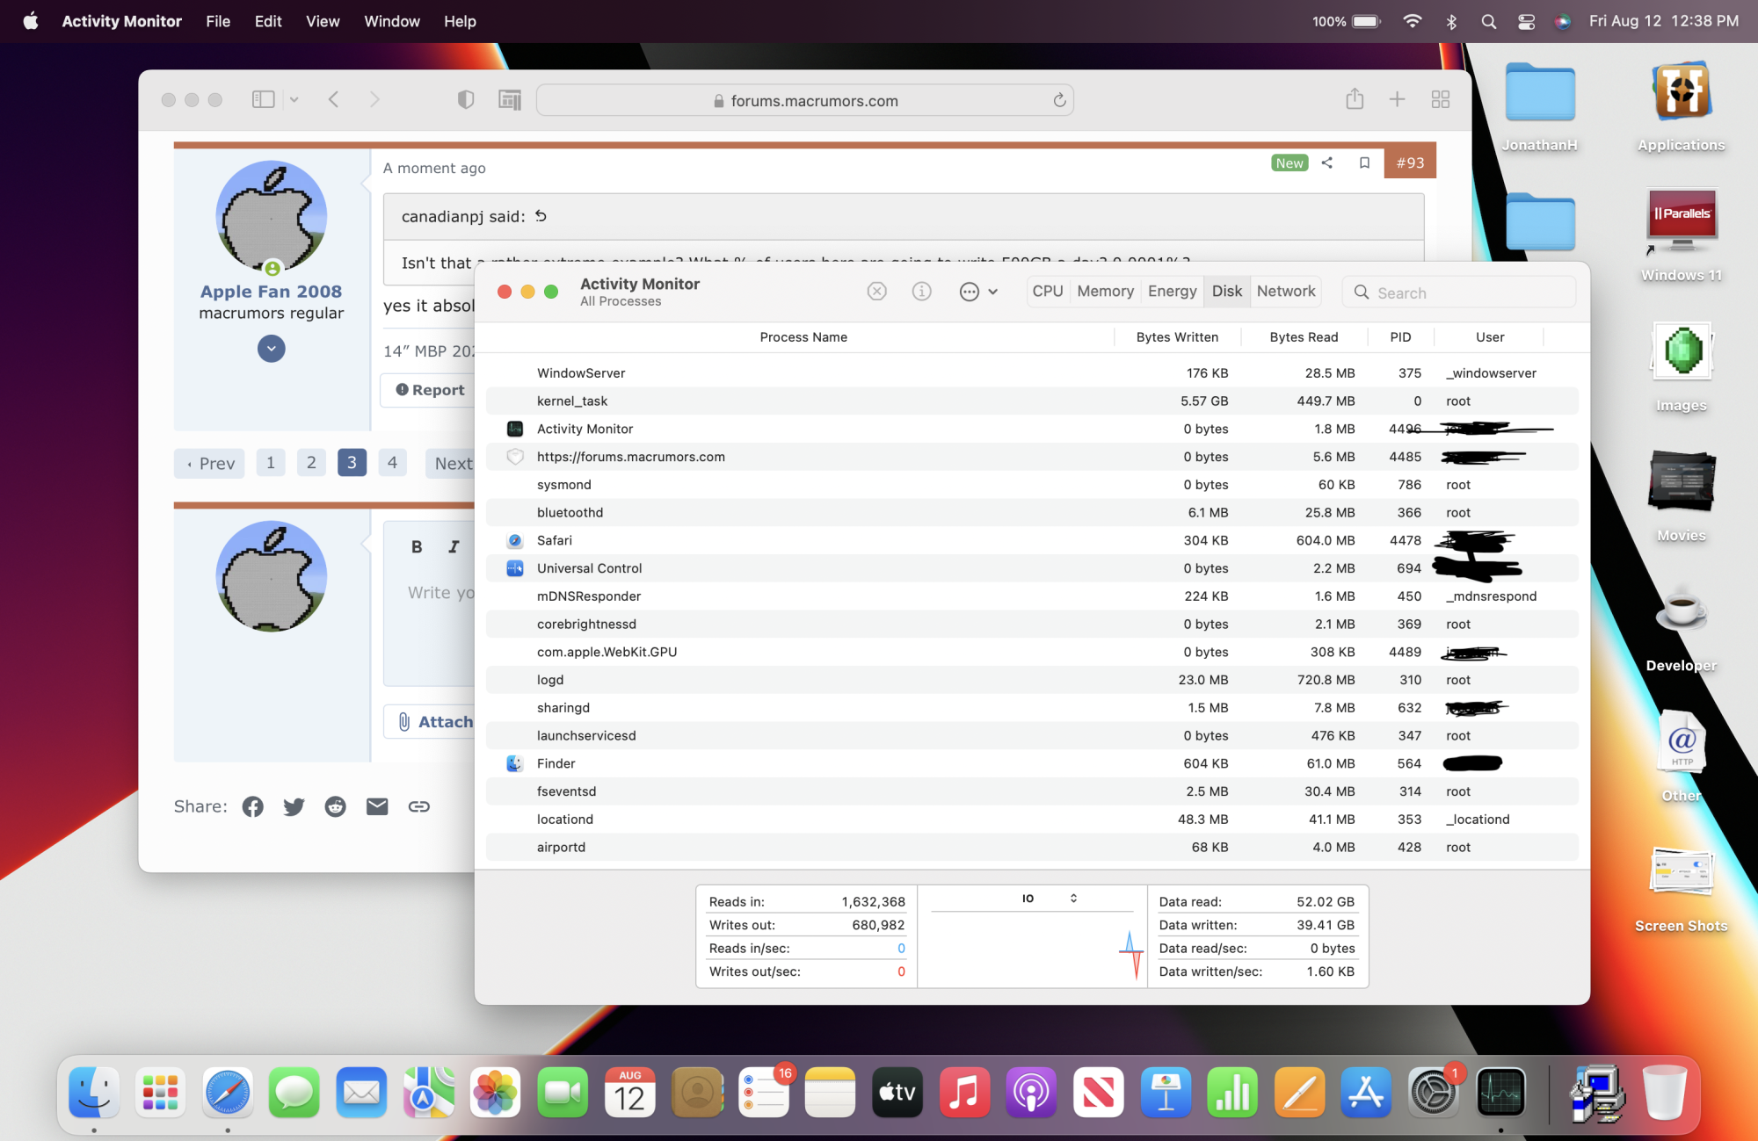1758x1141 pixels.
Task: Select the Memory tab
Action: [1105, 292]
